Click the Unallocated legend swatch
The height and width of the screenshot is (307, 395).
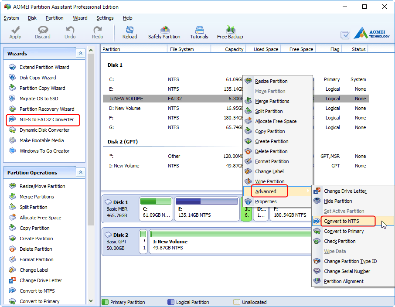click(x=237, y=302)
